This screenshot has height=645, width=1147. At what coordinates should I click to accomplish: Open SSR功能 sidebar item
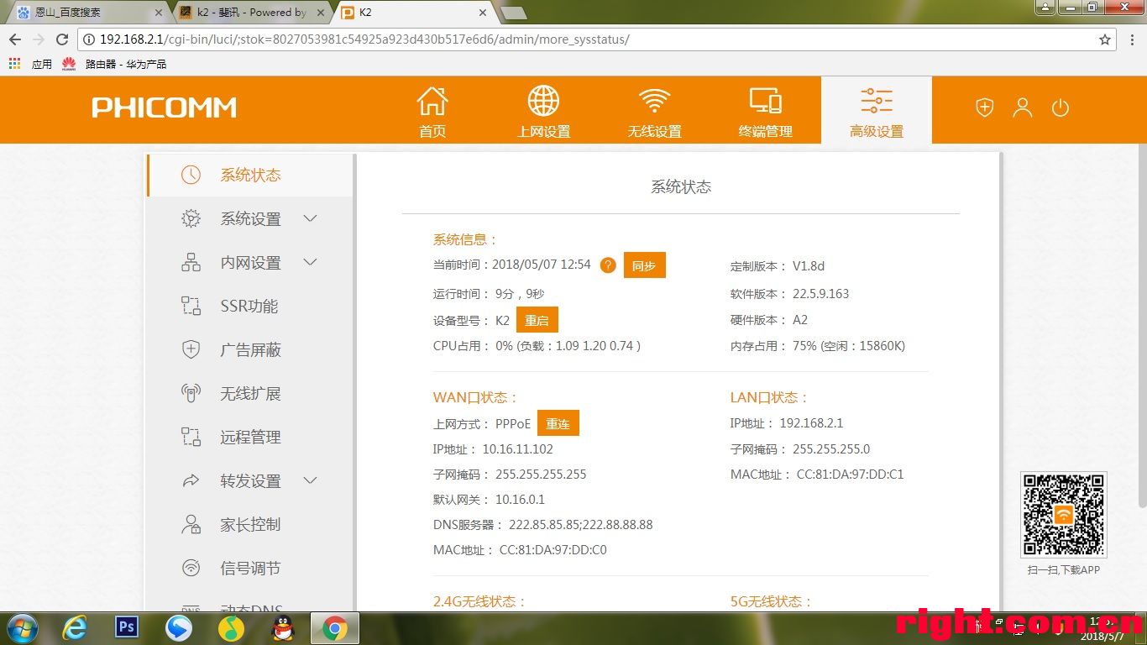249,306
